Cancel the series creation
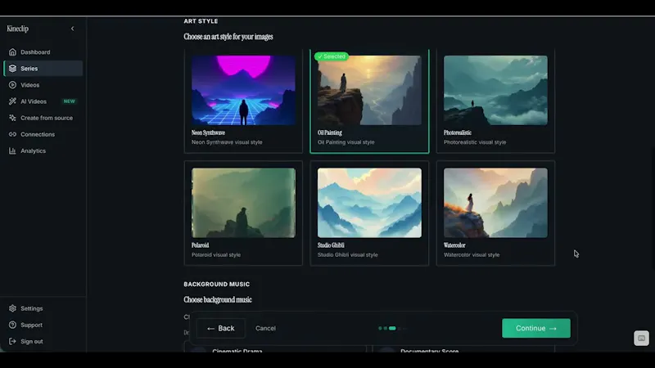Viewport: 655px width, 368px height. coord(265,329)
